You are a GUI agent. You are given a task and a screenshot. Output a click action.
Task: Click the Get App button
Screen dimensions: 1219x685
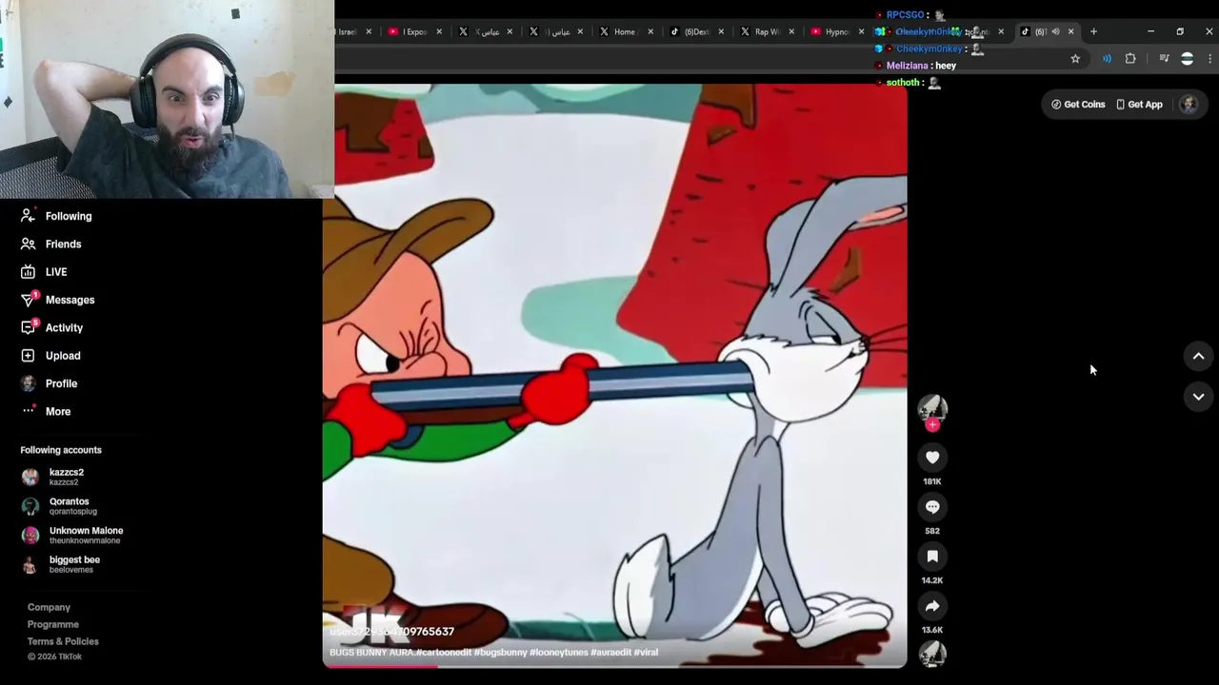point(1139,105)
